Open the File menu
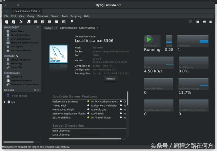 click(6, 16)
